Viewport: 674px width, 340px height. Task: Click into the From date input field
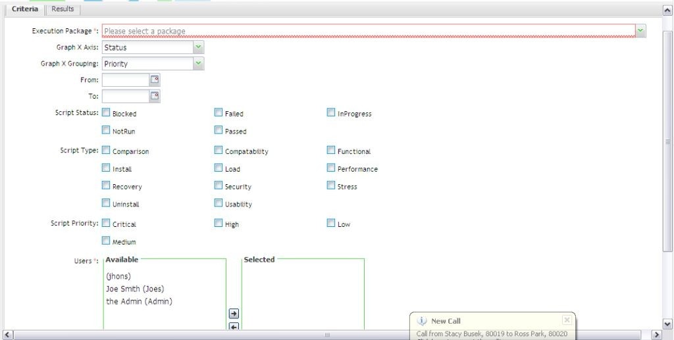click(125, 80)
